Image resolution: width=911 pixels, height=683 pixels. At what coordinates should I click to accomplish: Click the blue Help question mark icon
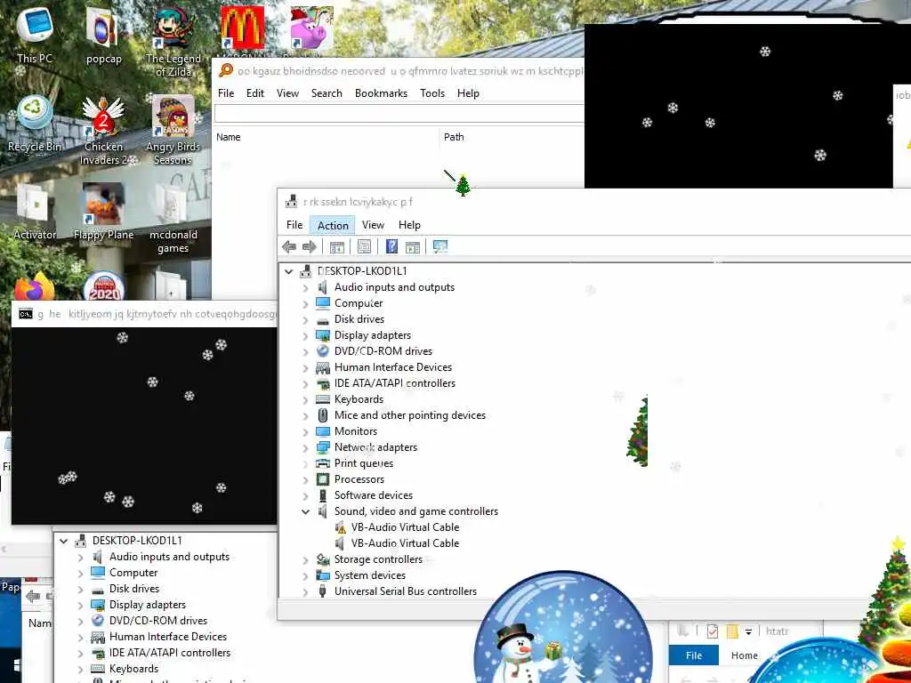[x=391, y=247]
